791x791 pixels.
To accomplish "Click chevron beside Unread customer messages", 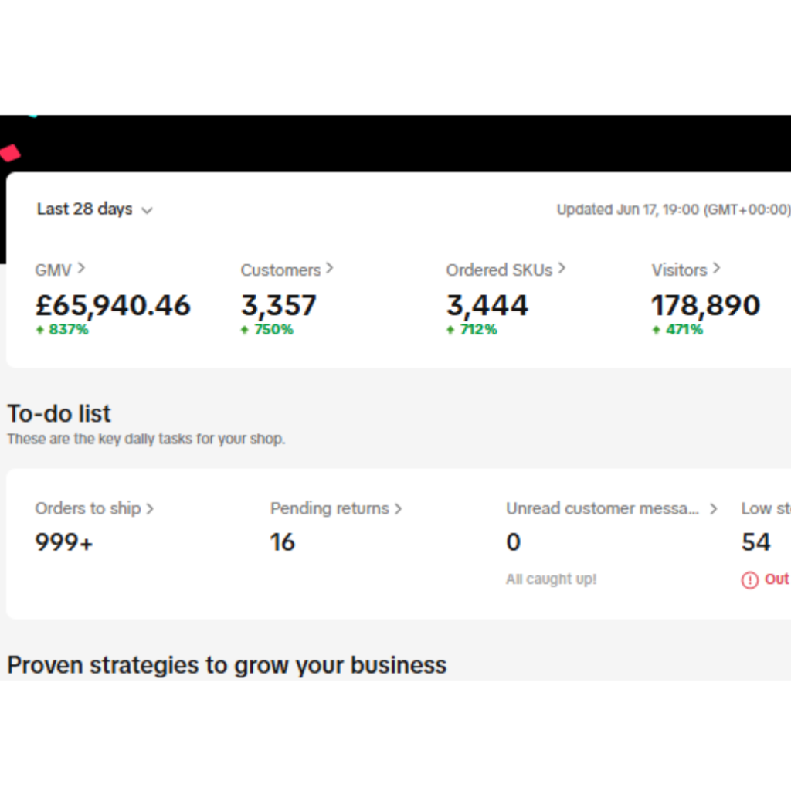I will [713, 508].
